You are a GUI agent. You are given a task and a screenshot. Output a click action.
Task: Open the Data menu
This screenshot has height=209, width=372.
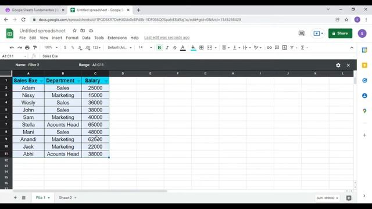pos(86,38)
